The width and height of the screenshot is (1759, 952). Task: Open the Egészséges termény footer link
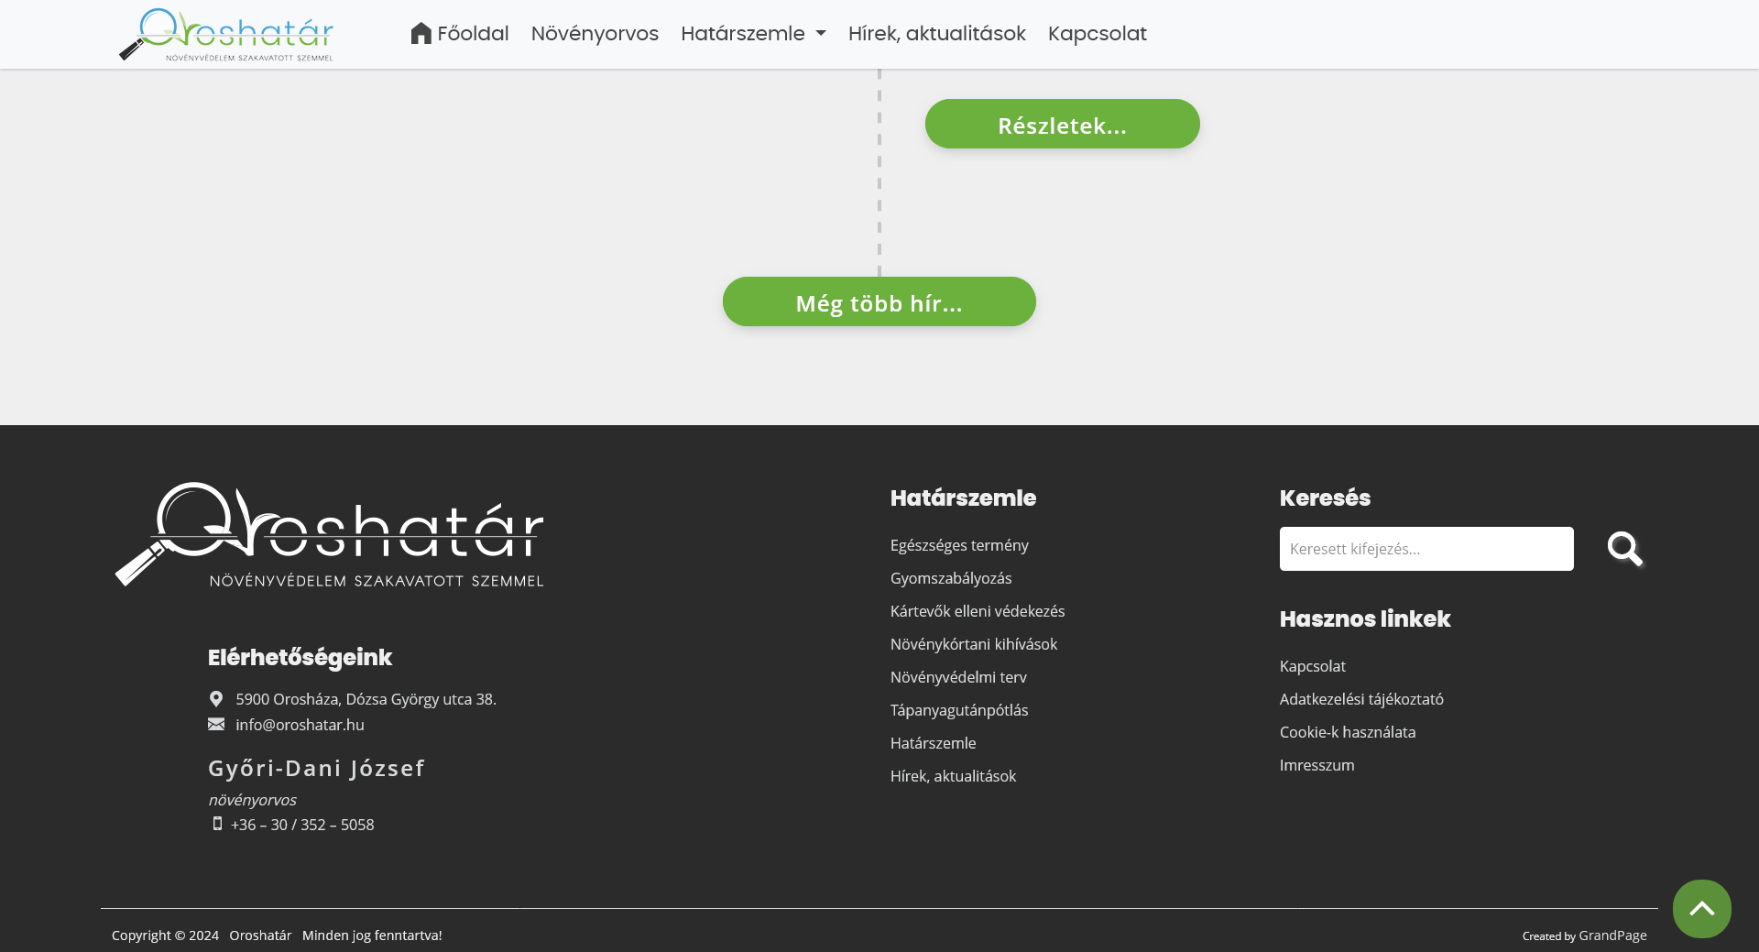959,545
